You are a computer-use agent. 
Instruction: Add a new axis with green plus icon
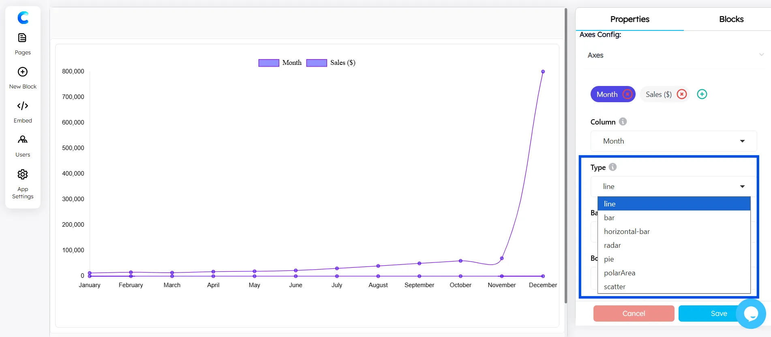(x=702, y=94)
